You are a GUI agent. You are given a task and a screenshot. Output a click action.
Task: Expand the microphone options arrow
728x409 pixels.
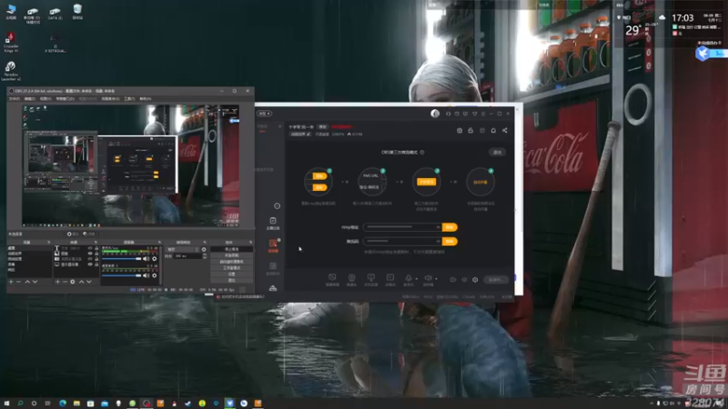point(417,279)
